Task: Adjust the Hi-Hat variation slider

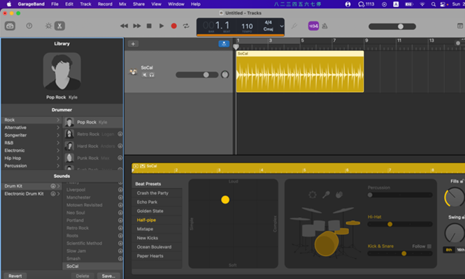Action: click(x=400, y=225)
